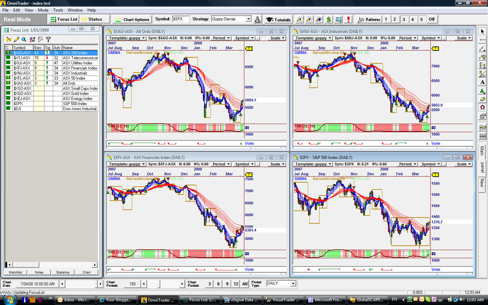Toggle the Patterns button
488x305 pixels.
(x=369, y=19)
